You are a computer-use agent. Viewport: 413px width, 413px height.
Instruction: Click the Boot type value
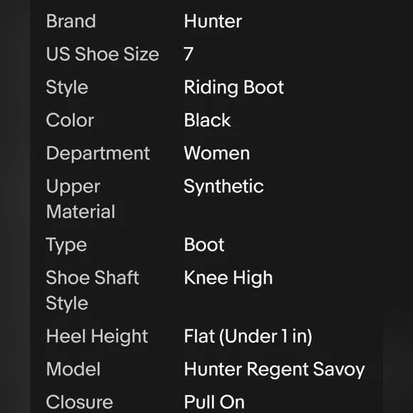click(204, 245)
